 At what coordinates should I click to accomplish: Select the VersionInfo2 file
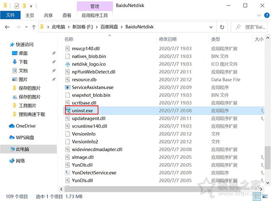click(85, 142)
